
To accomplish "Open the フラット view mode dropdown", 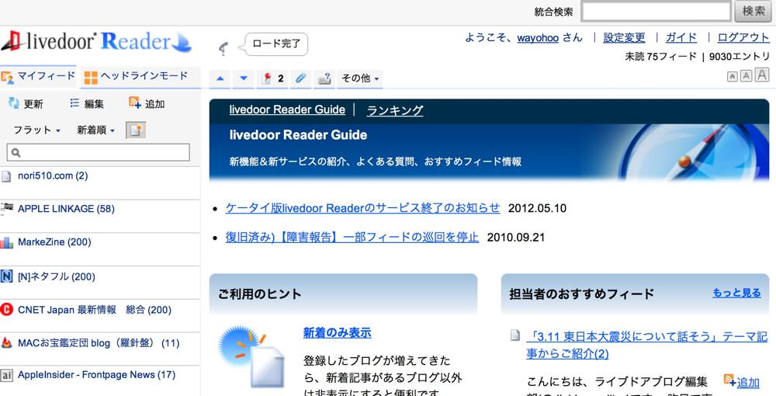I will click(36, 130).
